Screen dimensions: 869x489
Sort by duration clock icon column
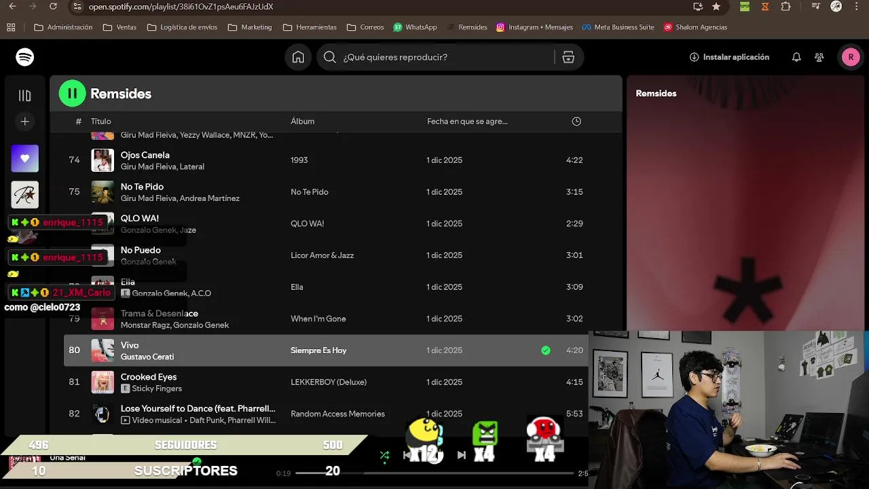click(576, 122)
